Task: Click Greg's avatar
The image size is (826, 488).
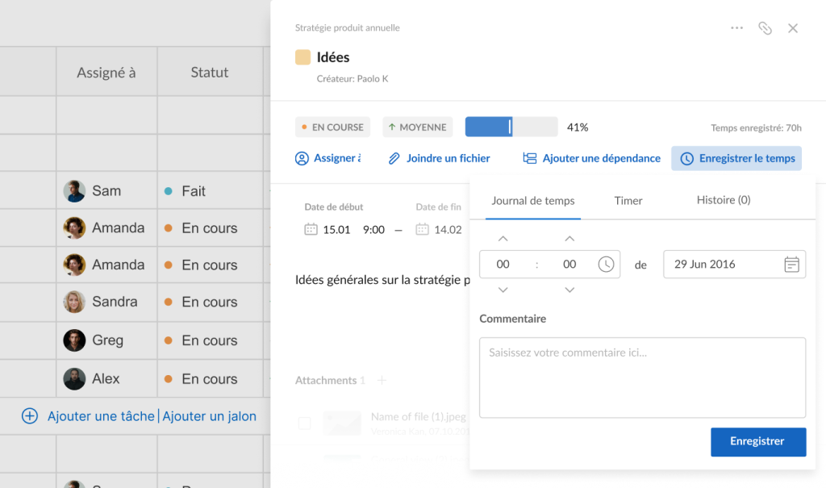Action: point(74,340)
